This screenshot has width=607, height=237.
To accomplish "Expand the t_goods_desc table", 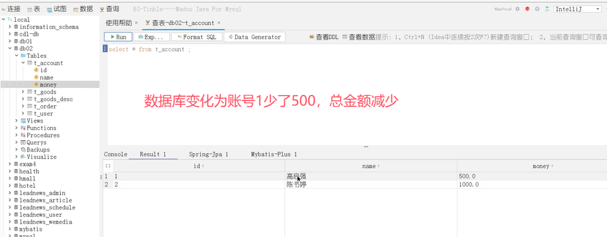I will tap(23, 99).
